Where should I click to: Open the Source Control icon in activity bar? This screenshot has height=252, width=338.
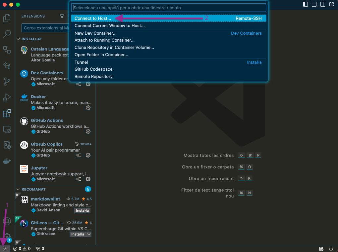point(7,82)
